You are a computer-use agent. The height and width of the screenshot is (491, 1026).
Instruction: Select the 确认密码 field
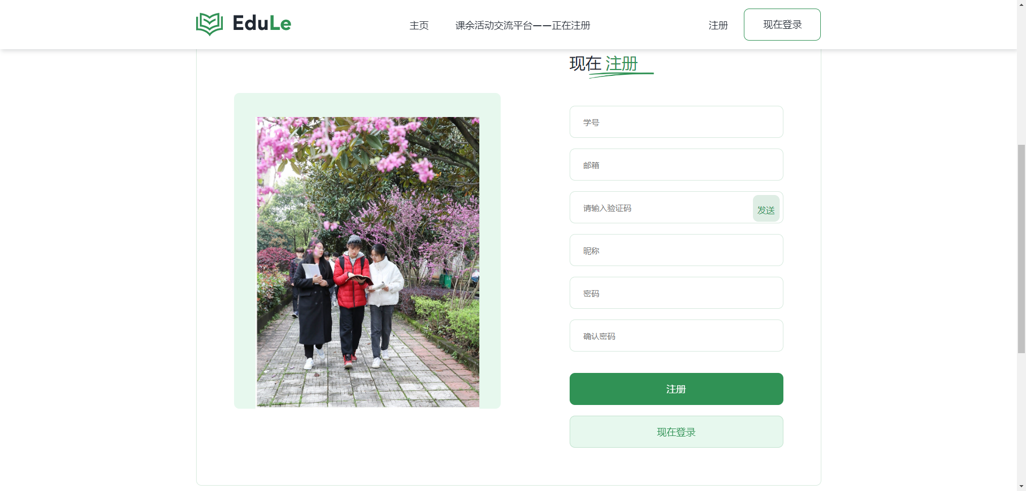point(677,336)
